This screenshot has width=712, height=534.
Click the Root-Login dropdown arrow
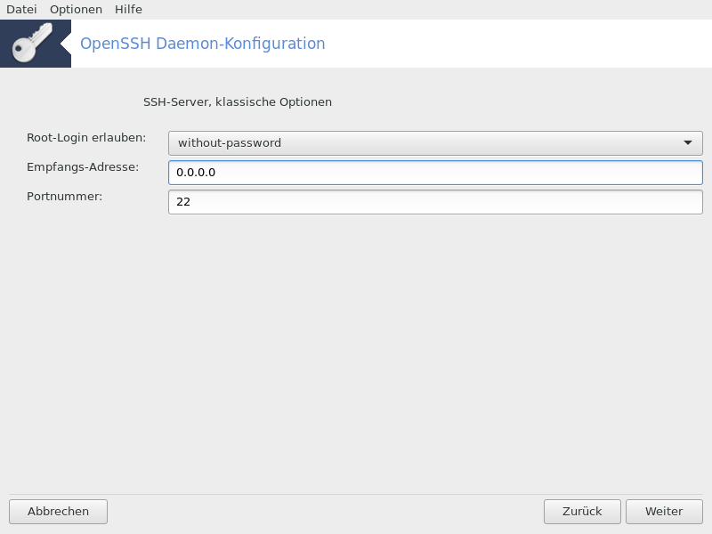[x=687, y=143]
